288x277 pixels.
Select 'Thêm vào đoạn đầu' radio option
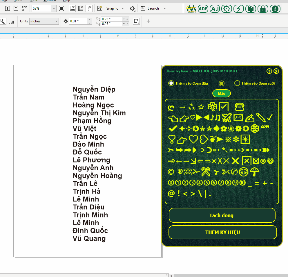(171, 83)
